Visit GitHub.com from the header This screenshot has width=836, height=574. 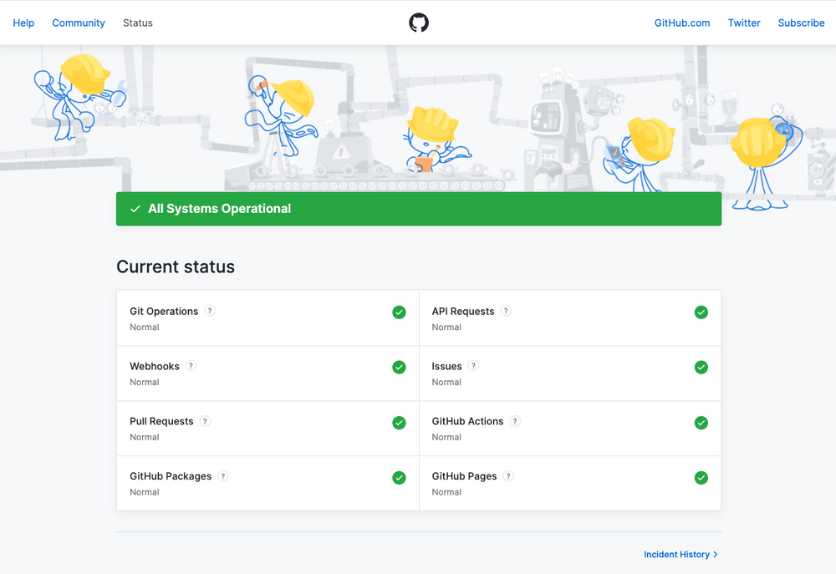(682, 23)
